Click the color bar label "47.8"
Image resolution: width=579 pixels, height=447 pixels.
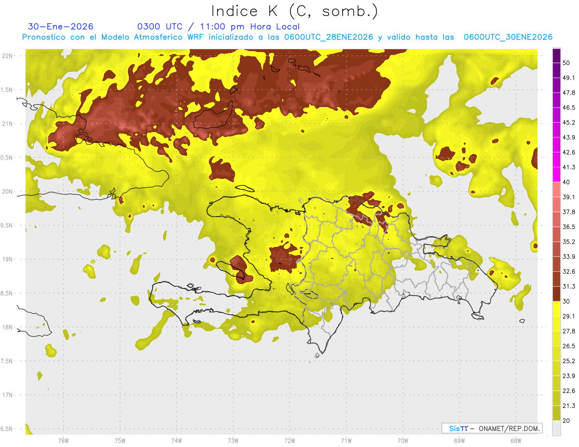point(569,93)
